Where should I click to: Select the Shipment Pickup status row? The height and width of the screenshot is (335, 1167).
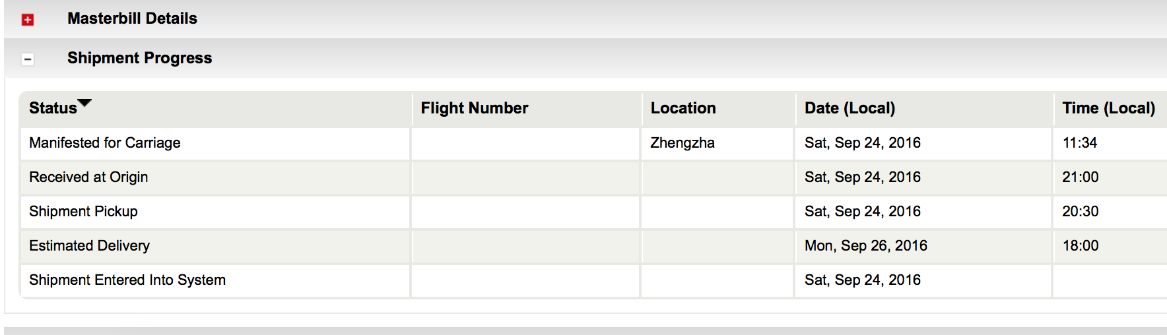coord(593,212)
